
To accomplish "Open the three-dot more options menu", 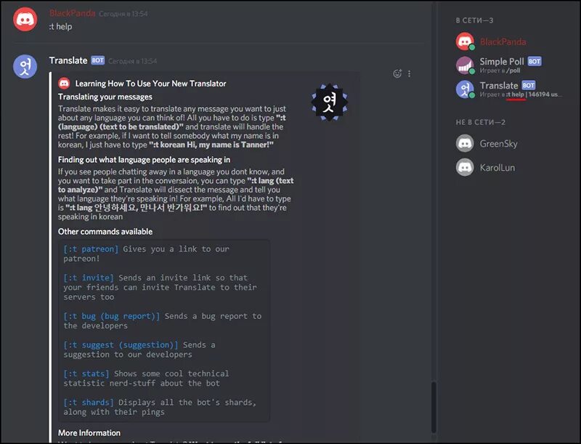I will point(409,73).
